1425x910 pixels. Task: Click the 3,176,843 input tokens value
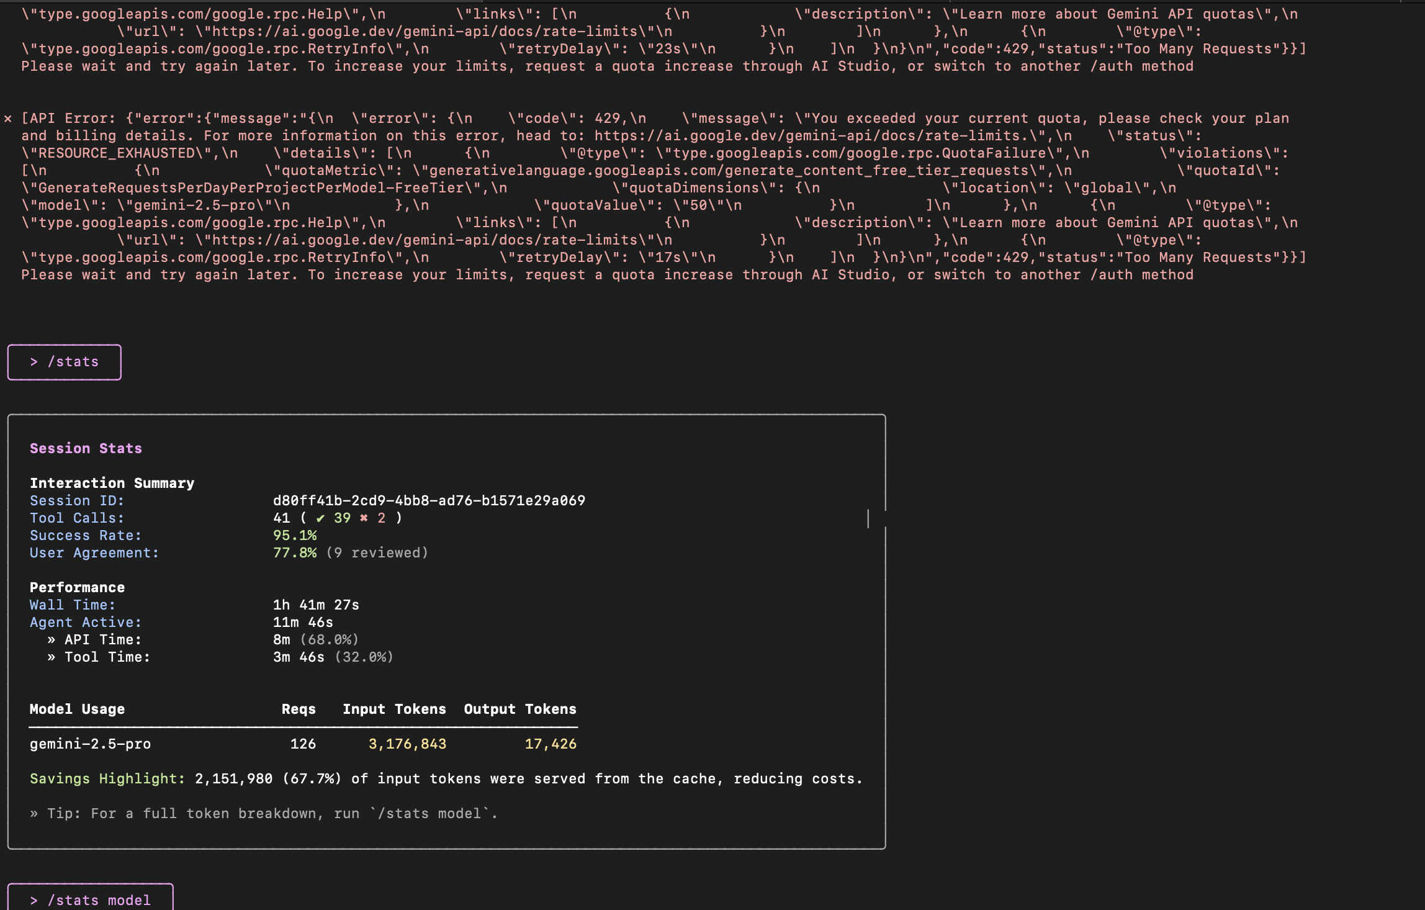[x=407, y=744]
